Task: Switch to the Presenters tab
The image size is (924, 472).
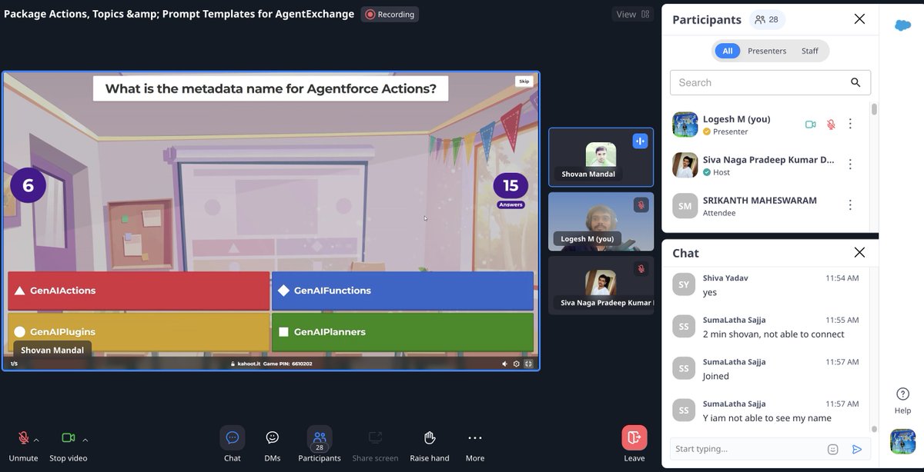Action: pyautogui.click(x=767, y=51)
